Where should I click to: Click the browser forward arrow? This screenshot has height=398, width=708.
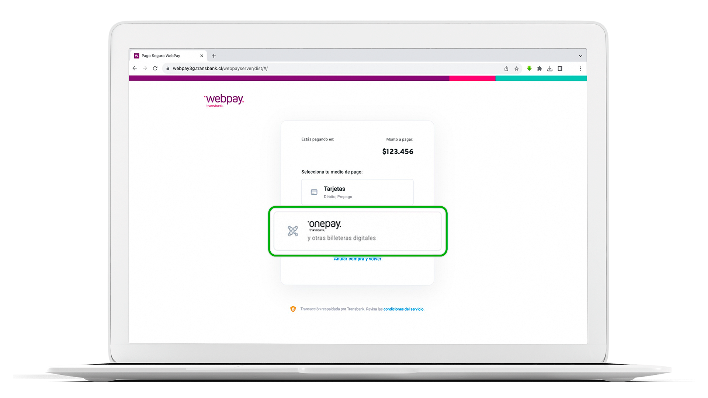145,69
